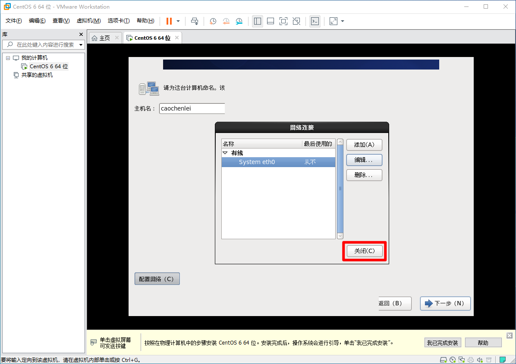Screen dimensions: 516x364
Task: Select CentOS 6 64 位 in library tree
Action: pyautogui.click(x=48, y=66)
